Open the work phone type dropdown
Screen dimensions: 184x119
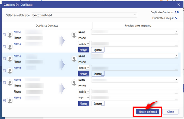84,98
